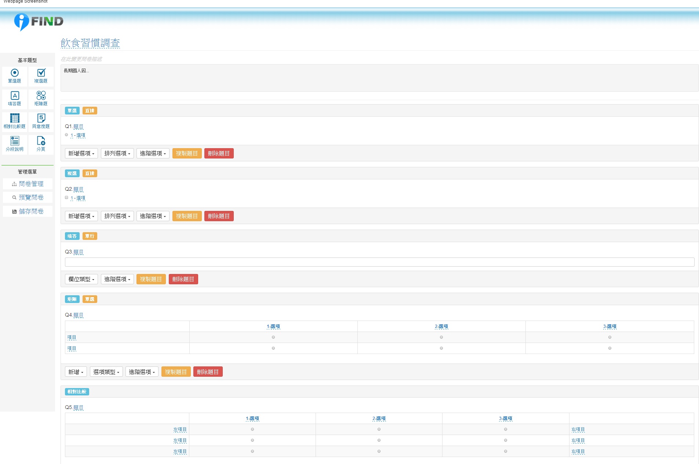Add a 同意度題 agreement scale question

point(41,122)
